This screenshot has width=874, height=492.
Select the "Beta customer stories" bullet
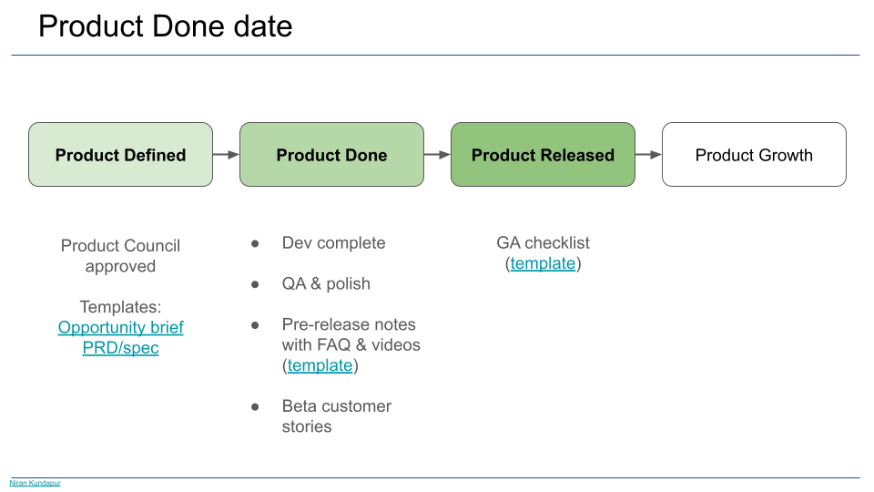click(336, 415)
